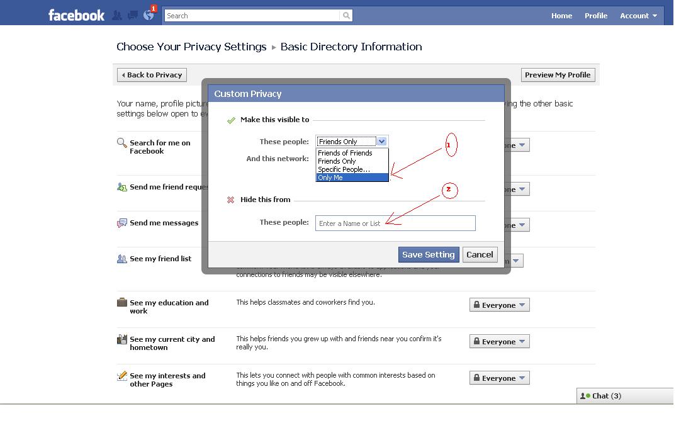Click Back to Privacy button
The height and width of the screenshot is (440, 686).
[152, 75]
